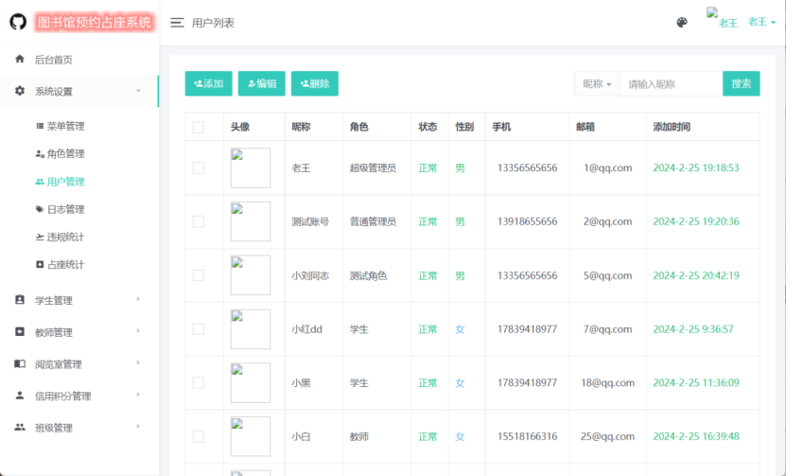Click role cell 超级管理员
This screenshot has height=476, width=786.
(373, 168)
